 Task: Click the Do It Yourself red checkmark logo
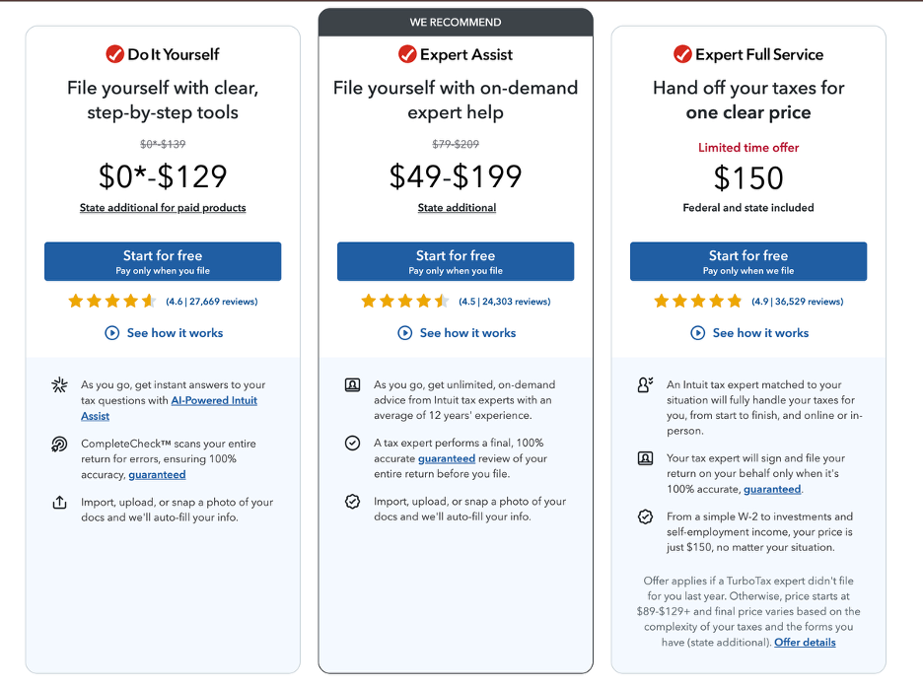(114, 54)
